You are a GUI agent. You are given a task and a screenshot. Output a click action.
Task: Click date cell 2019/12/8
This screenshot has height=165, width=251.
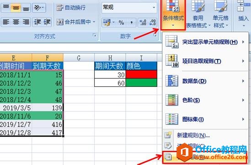(16, 133)
